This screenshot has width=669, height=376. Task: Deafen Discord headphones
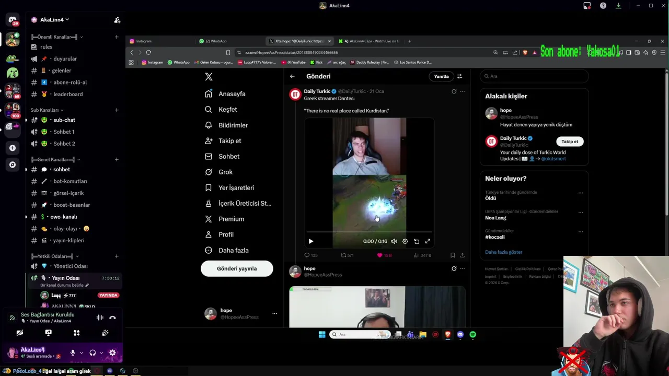click(93, 352)
